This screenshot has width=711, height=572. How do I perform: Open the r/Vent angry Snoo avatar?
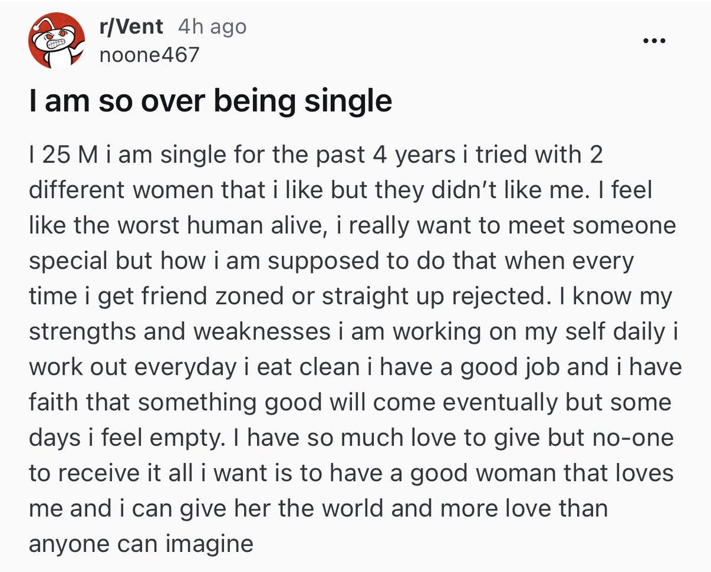point(55,42)
